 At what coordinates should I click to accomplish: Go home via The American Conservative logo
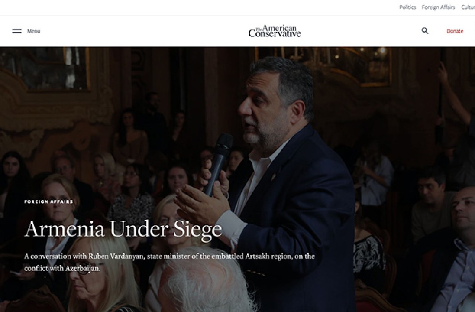point(275,31)
